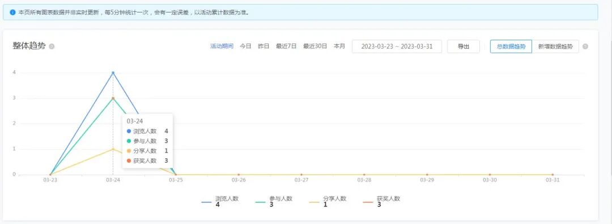Select the 最近7日 time range
The width and height of the screenshot is (612, 224).
tap(286, 46)
